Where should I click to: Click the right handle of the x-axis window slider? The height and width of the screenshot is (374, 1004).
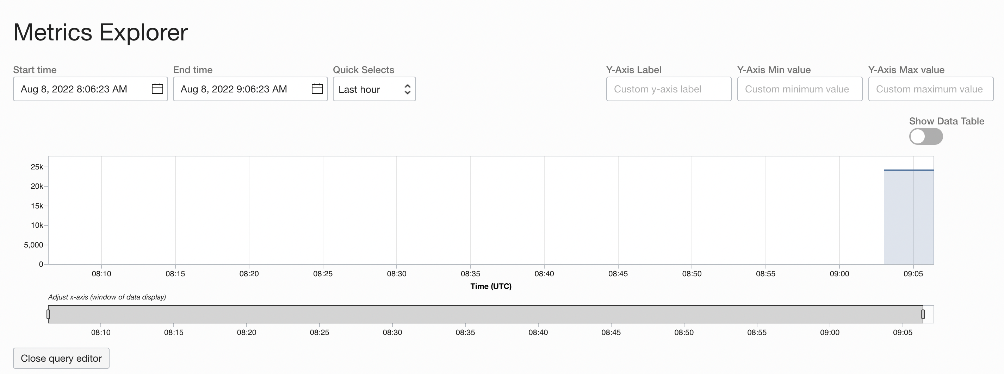923,314
